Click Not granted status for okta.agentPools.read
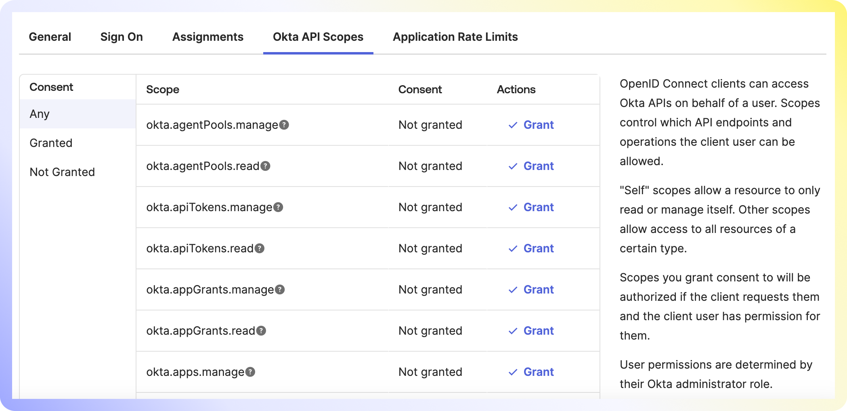The height and width of the screenshot is (411, 847). (430, 166)
